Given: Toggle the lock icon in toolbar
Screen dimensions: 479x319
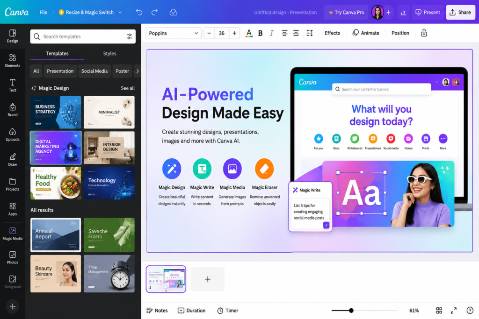Looking at the screenshot, I should (424, 33).
